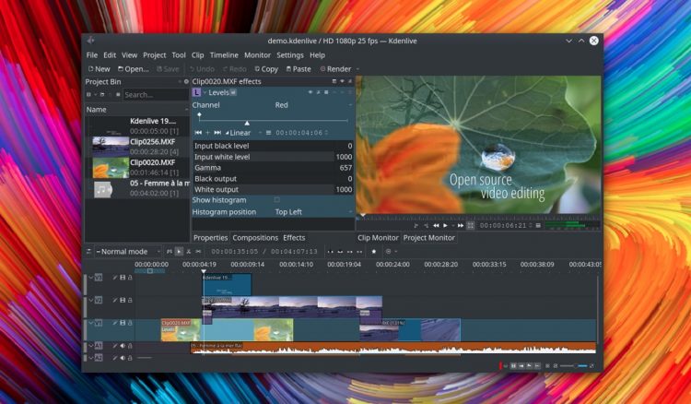
Task: Switch to the Clip Monitor tab
Action: click(378, 238)
